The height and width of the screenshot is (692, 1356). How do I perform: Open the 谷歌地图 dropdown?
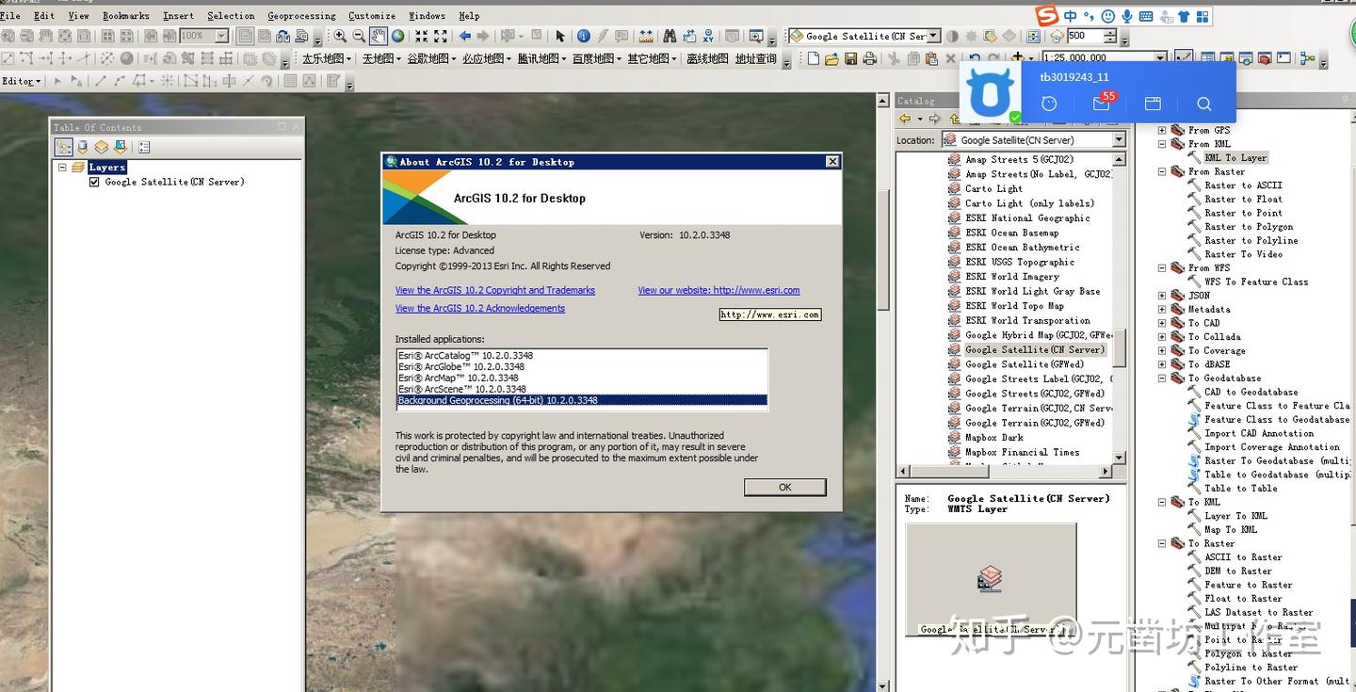coord(431,58)
